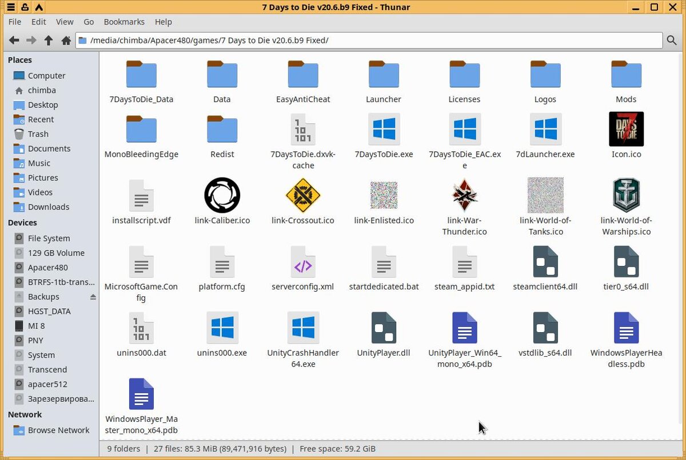The height and width of the screenshot is (460, 686).
Task: Open the Help menu
Action: pyautogui.click(x=163, y=22)
